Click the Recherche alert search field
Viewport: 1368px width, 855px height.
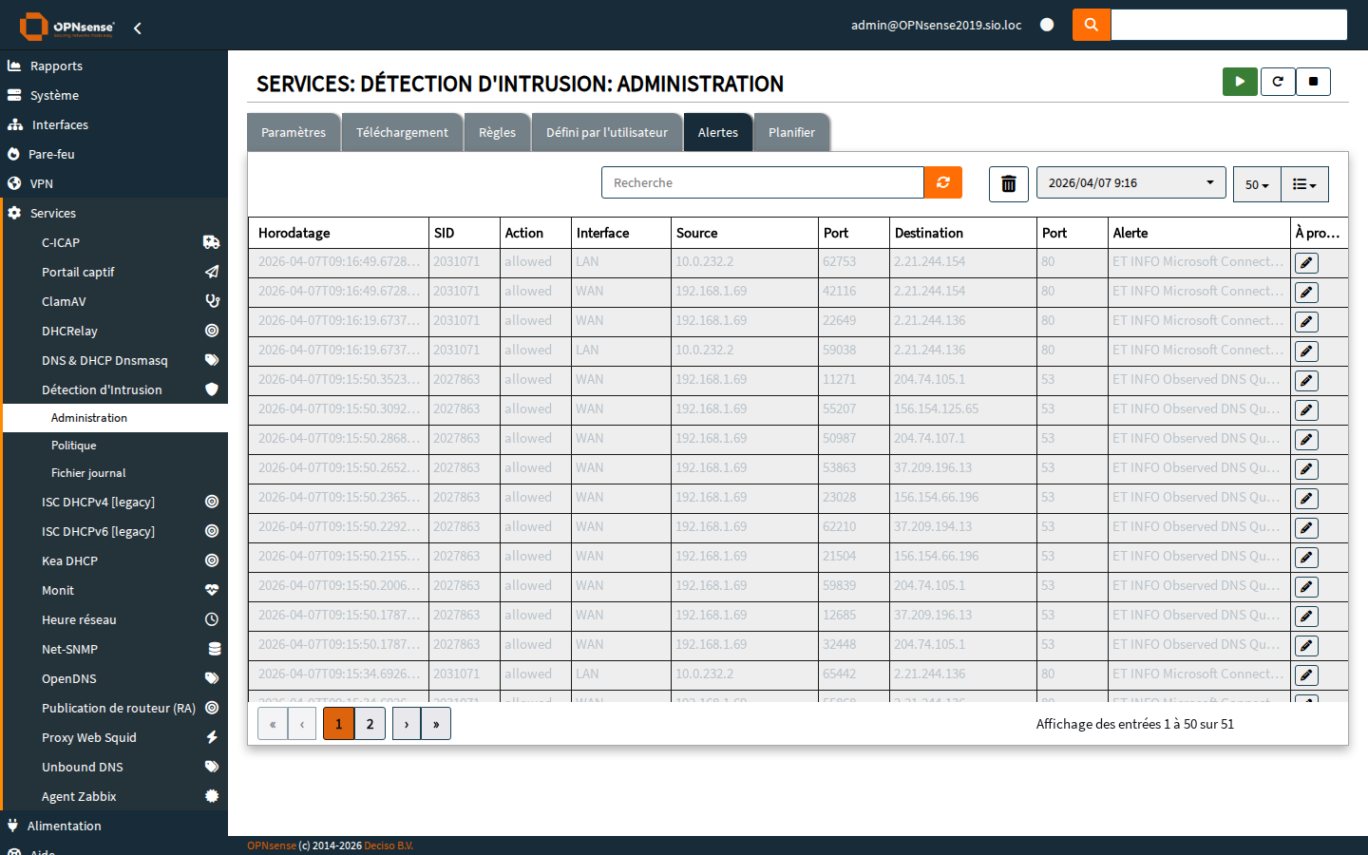coord(763,182)
